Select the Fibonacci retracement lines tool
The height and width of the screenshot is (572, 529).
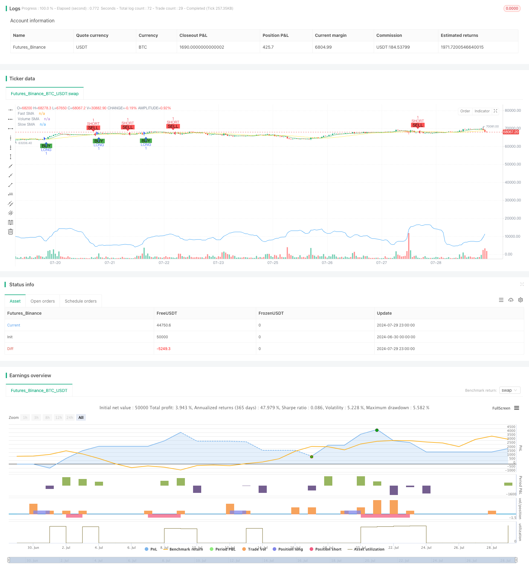[x=11, y=222]
